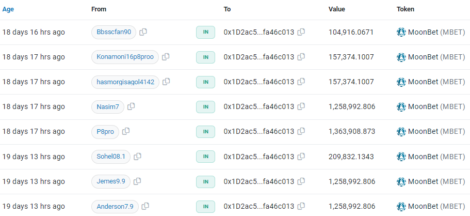Click the To column header
The image size is (470, 216).
[227, 9]
